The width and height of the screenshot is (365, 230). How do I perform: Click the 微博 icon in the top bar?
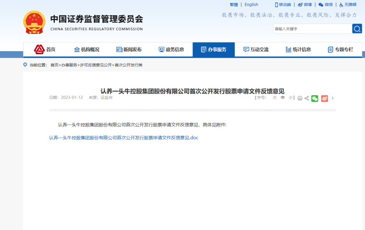point(305,4)
